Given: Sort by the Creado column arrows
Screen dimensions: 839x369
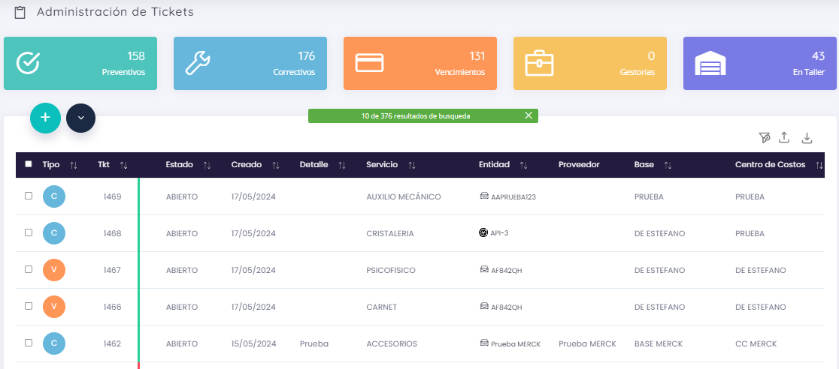Looking at the screenshot, I should click(276, 165).
